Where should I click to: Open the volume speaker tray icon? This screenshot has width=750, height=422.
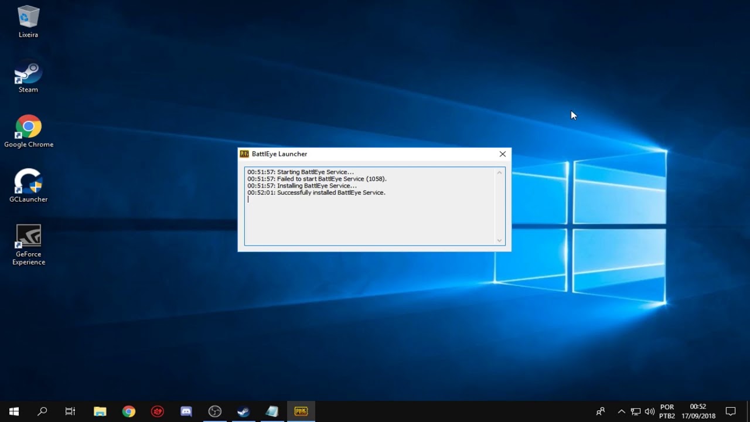point(649,411)
